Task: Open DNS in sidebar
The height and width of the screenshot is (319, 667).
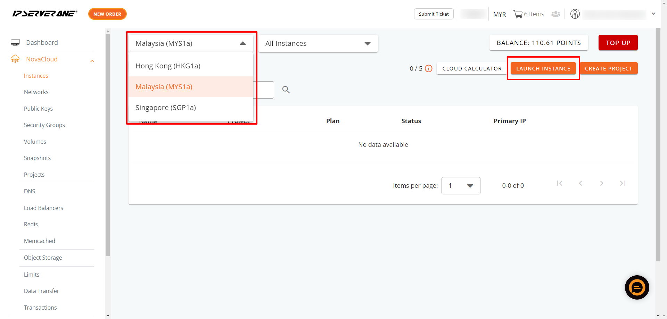Action: (x=30, y=191)
